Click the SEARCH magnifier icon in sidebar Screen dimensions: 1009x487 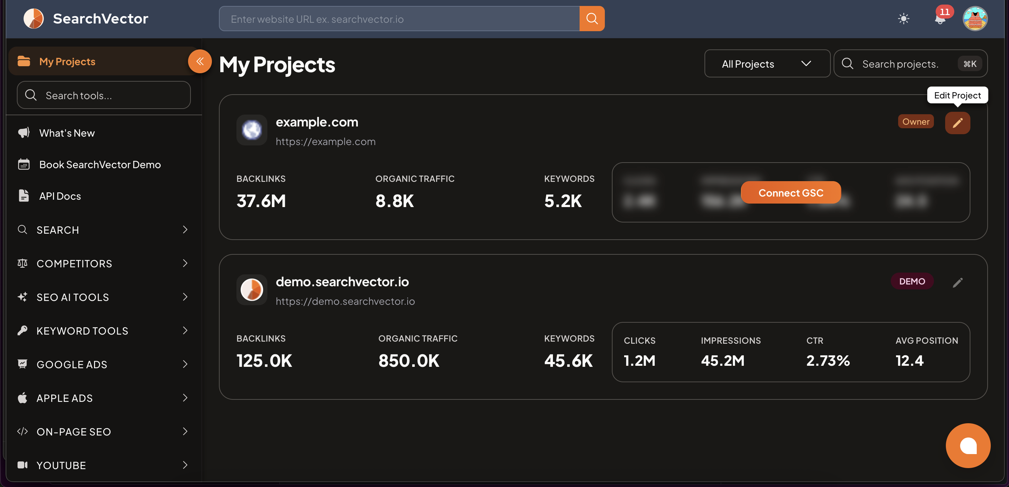(x=22, y=229)
